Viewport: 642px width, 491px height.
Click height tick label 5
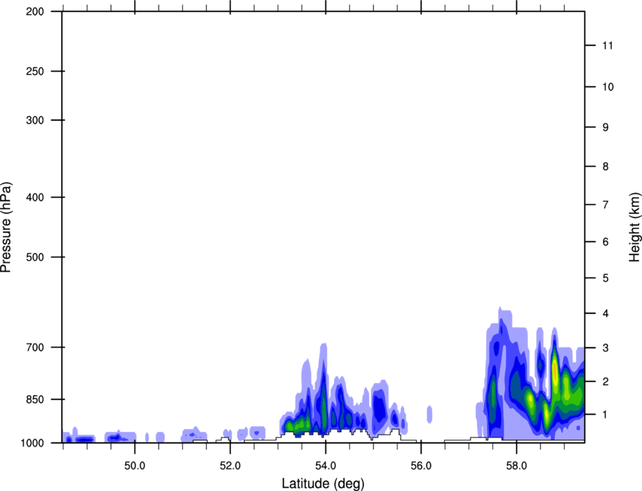606,278
